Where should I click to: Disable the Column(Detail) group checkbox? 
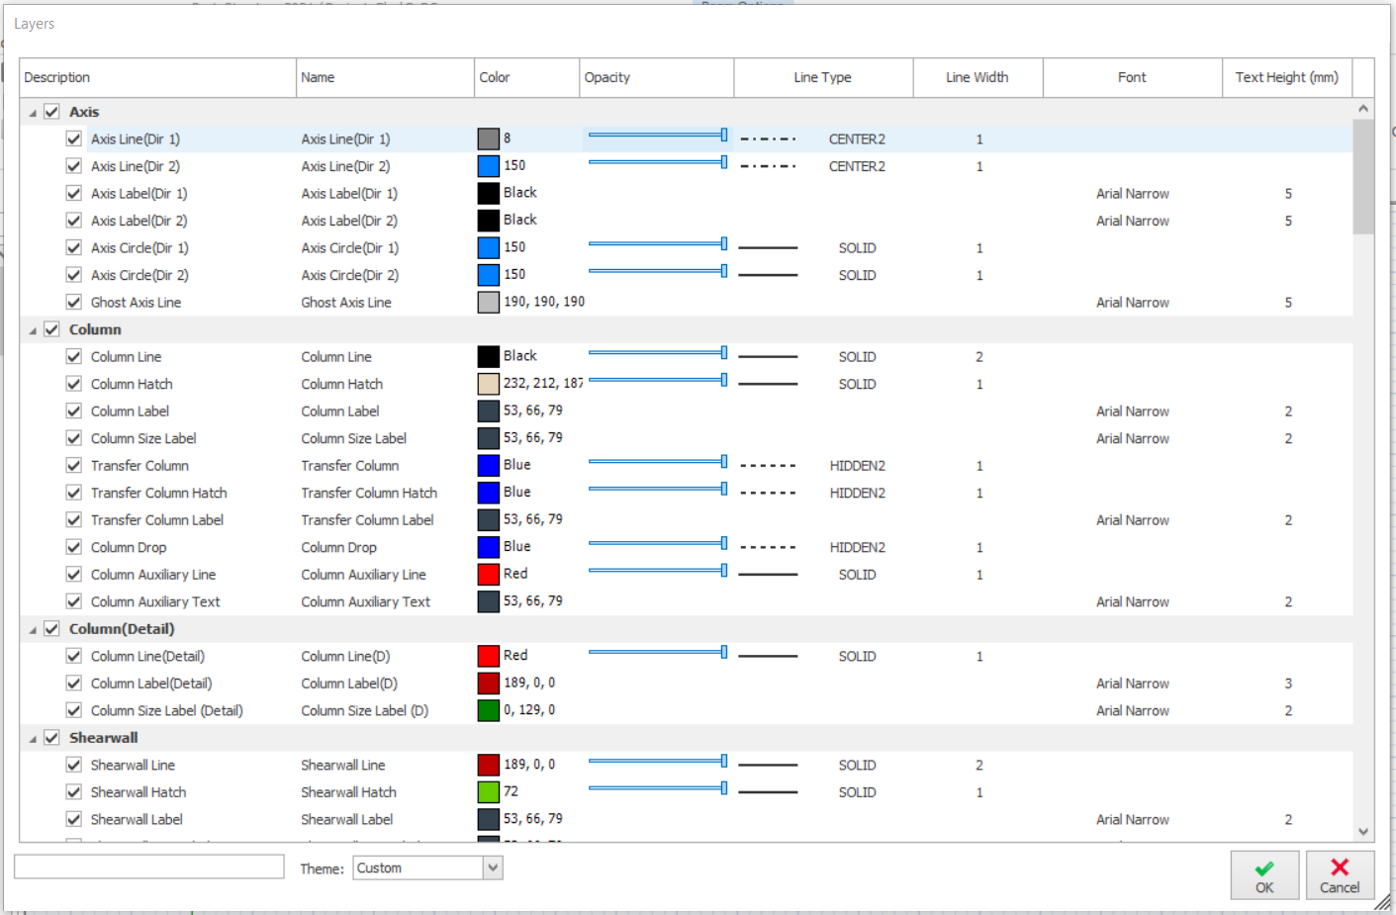pos(51,629)
